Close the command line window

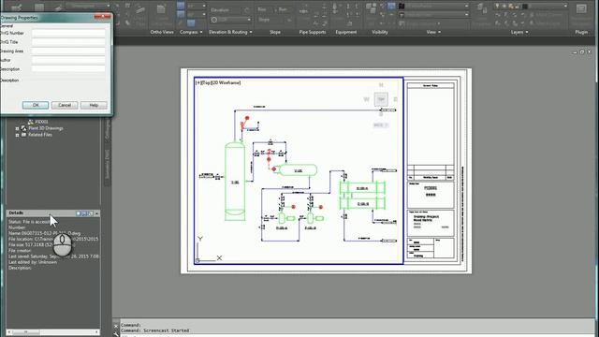116,327
